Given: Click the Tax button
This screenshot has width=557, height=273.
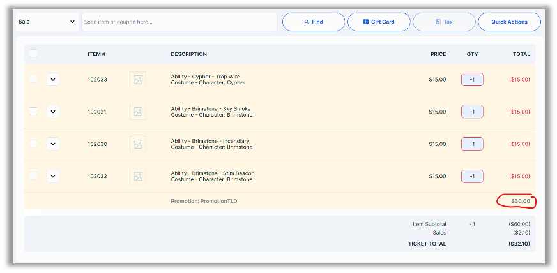Looking at the screenshot, I should click(x=443, y=22).
